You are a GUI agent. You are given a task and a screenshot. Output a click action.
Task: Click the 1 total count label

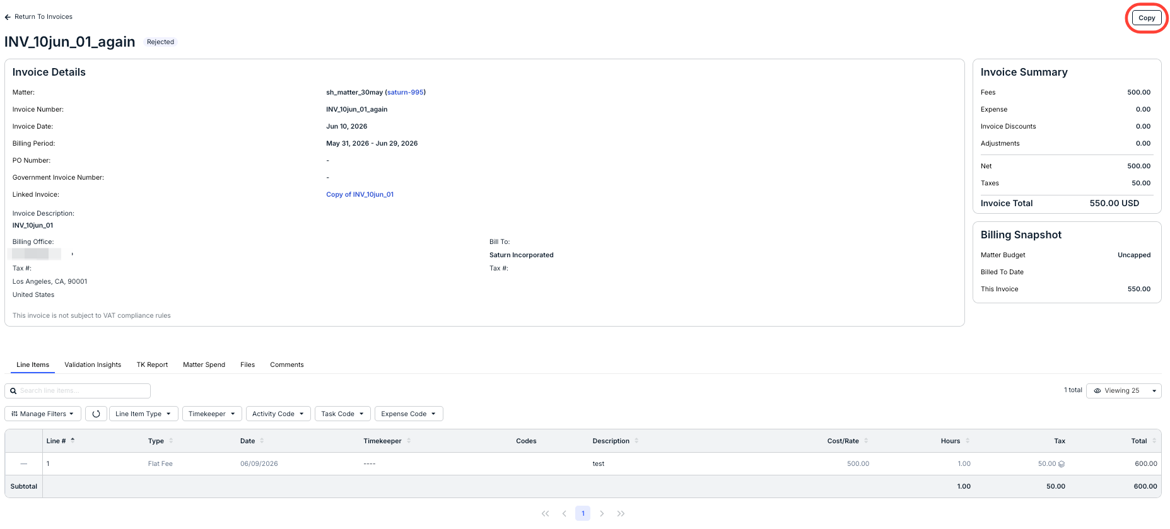click(1073, 390)
